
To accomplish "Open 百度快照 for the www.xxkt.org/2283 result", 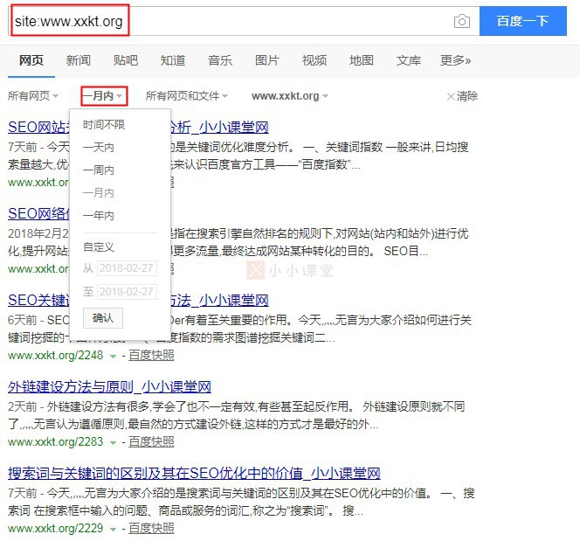I will [x=151, y=442].
